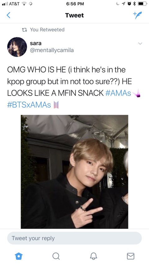Tap the battery icon in status bar
The image size is (149, 265).
(x=142, y=4)
